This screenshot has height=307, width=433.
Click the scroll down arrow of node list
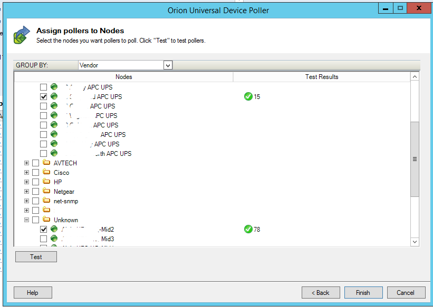point(415,242)
